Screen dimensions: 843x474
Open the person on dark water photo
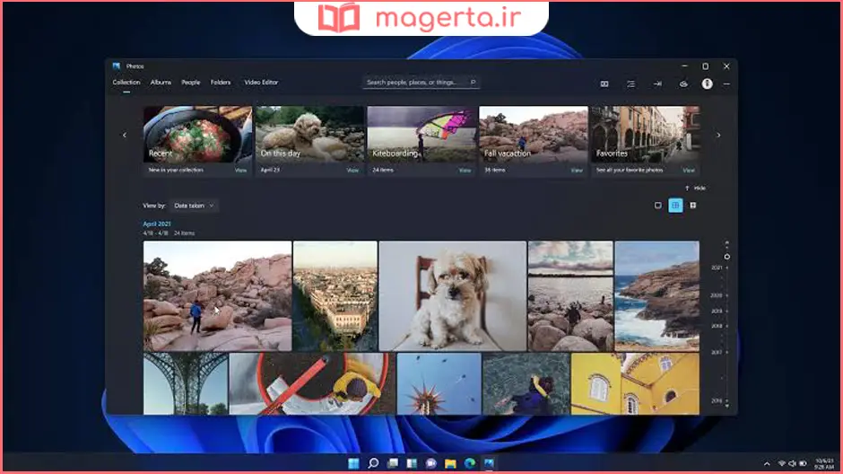[526, 383]
